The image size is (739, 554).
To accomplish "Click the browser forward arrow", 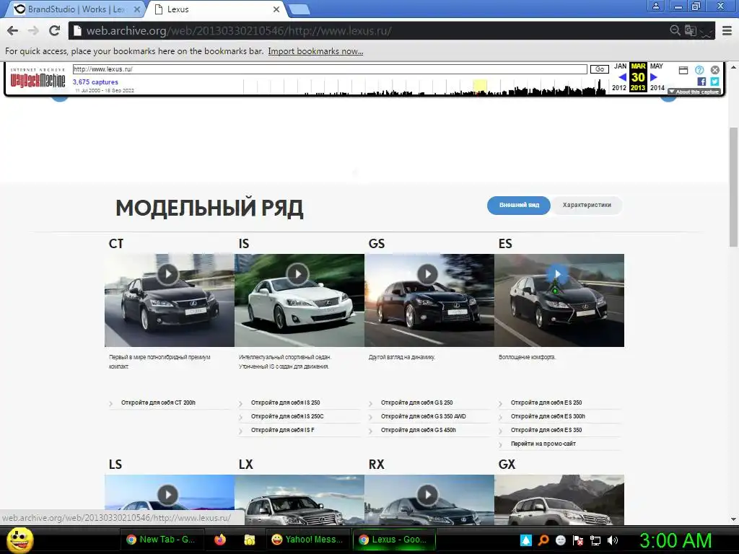I will (33, 30).
